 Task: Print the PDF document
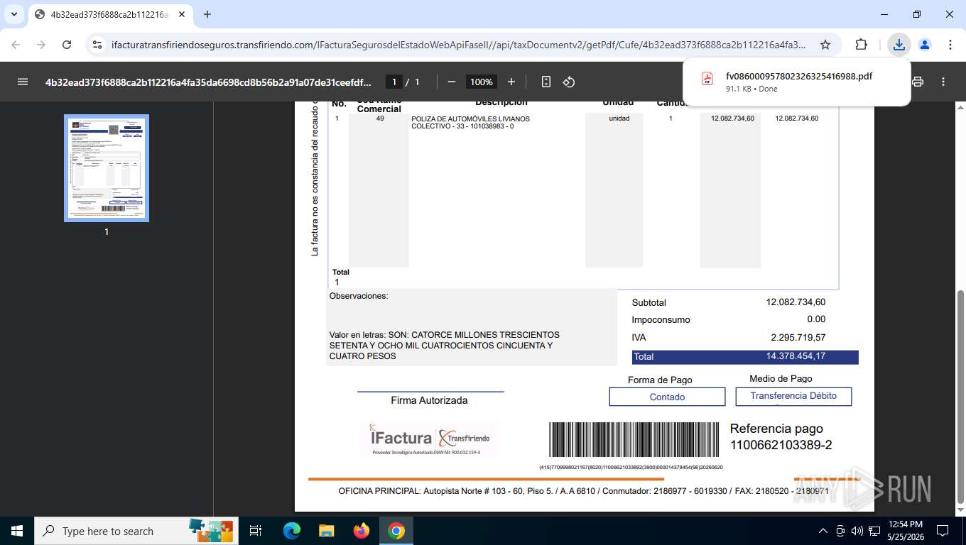[x=918, y=82]
